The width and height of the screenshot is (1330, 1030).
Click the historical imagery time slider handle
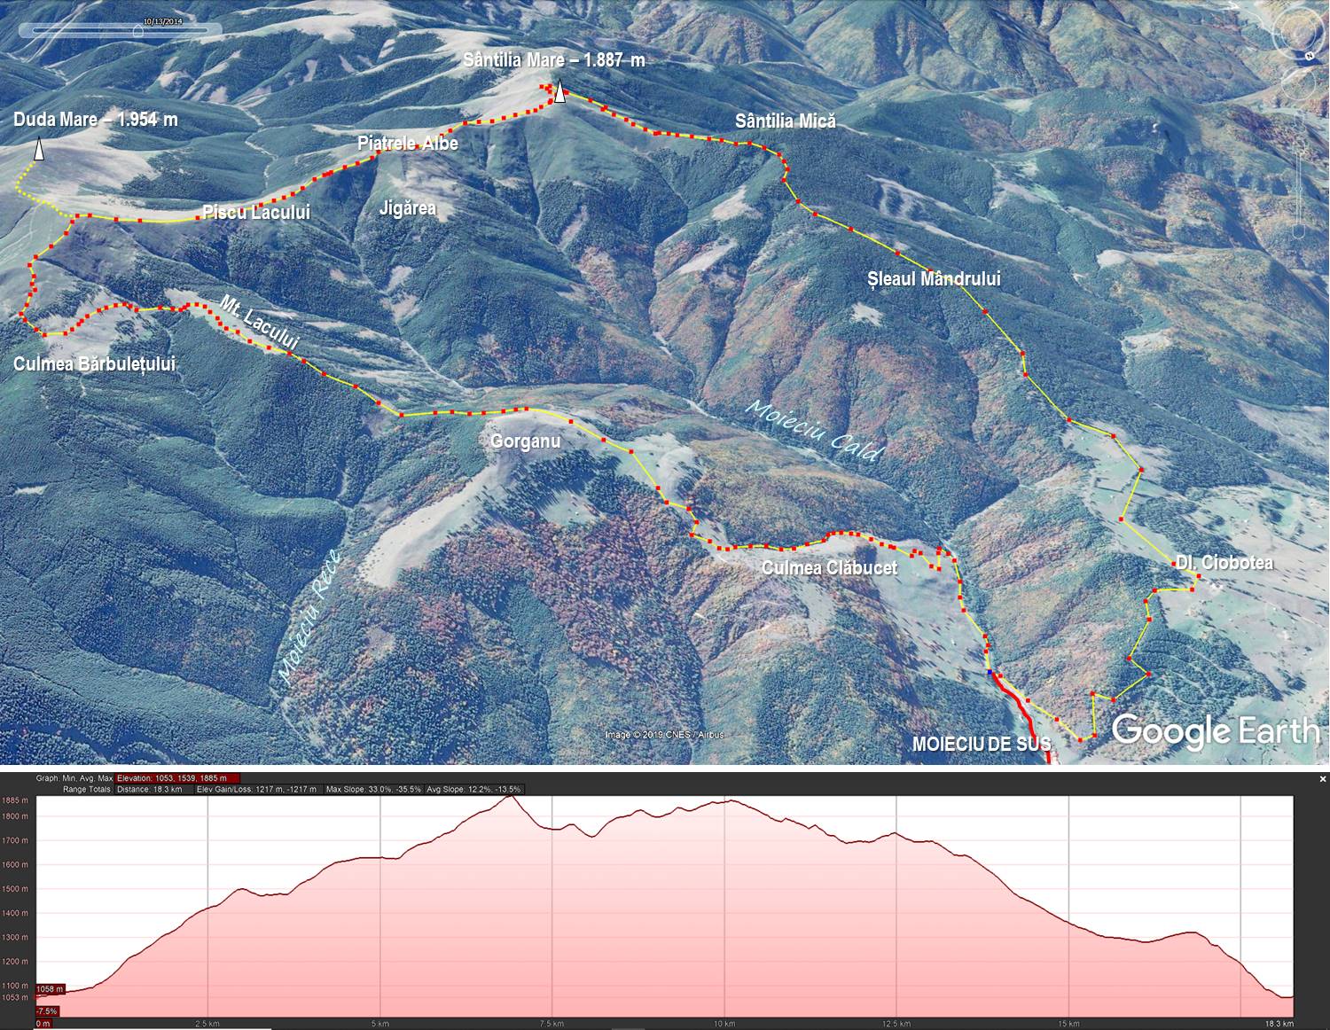[x=137, y=30]
